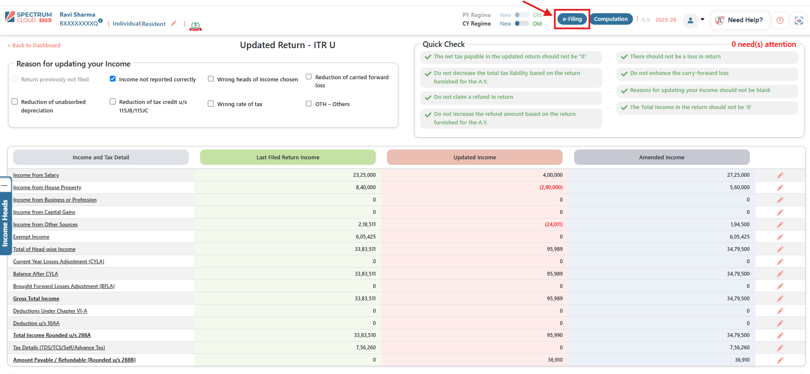810x374 pixels.
Task: Click the screen capture icon in header
Action: [x=798, y=20]
